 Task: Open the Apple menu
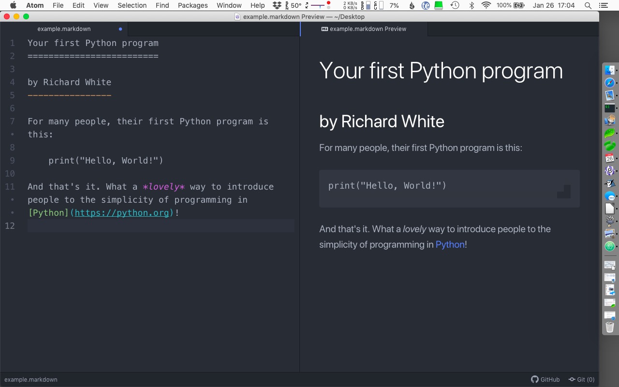13,5
